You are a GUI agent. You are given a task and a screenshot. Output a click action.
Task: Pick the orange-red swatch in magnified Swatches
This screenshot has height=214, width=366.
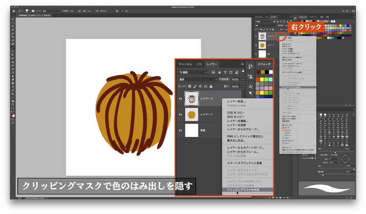click(x=258, y=79)
